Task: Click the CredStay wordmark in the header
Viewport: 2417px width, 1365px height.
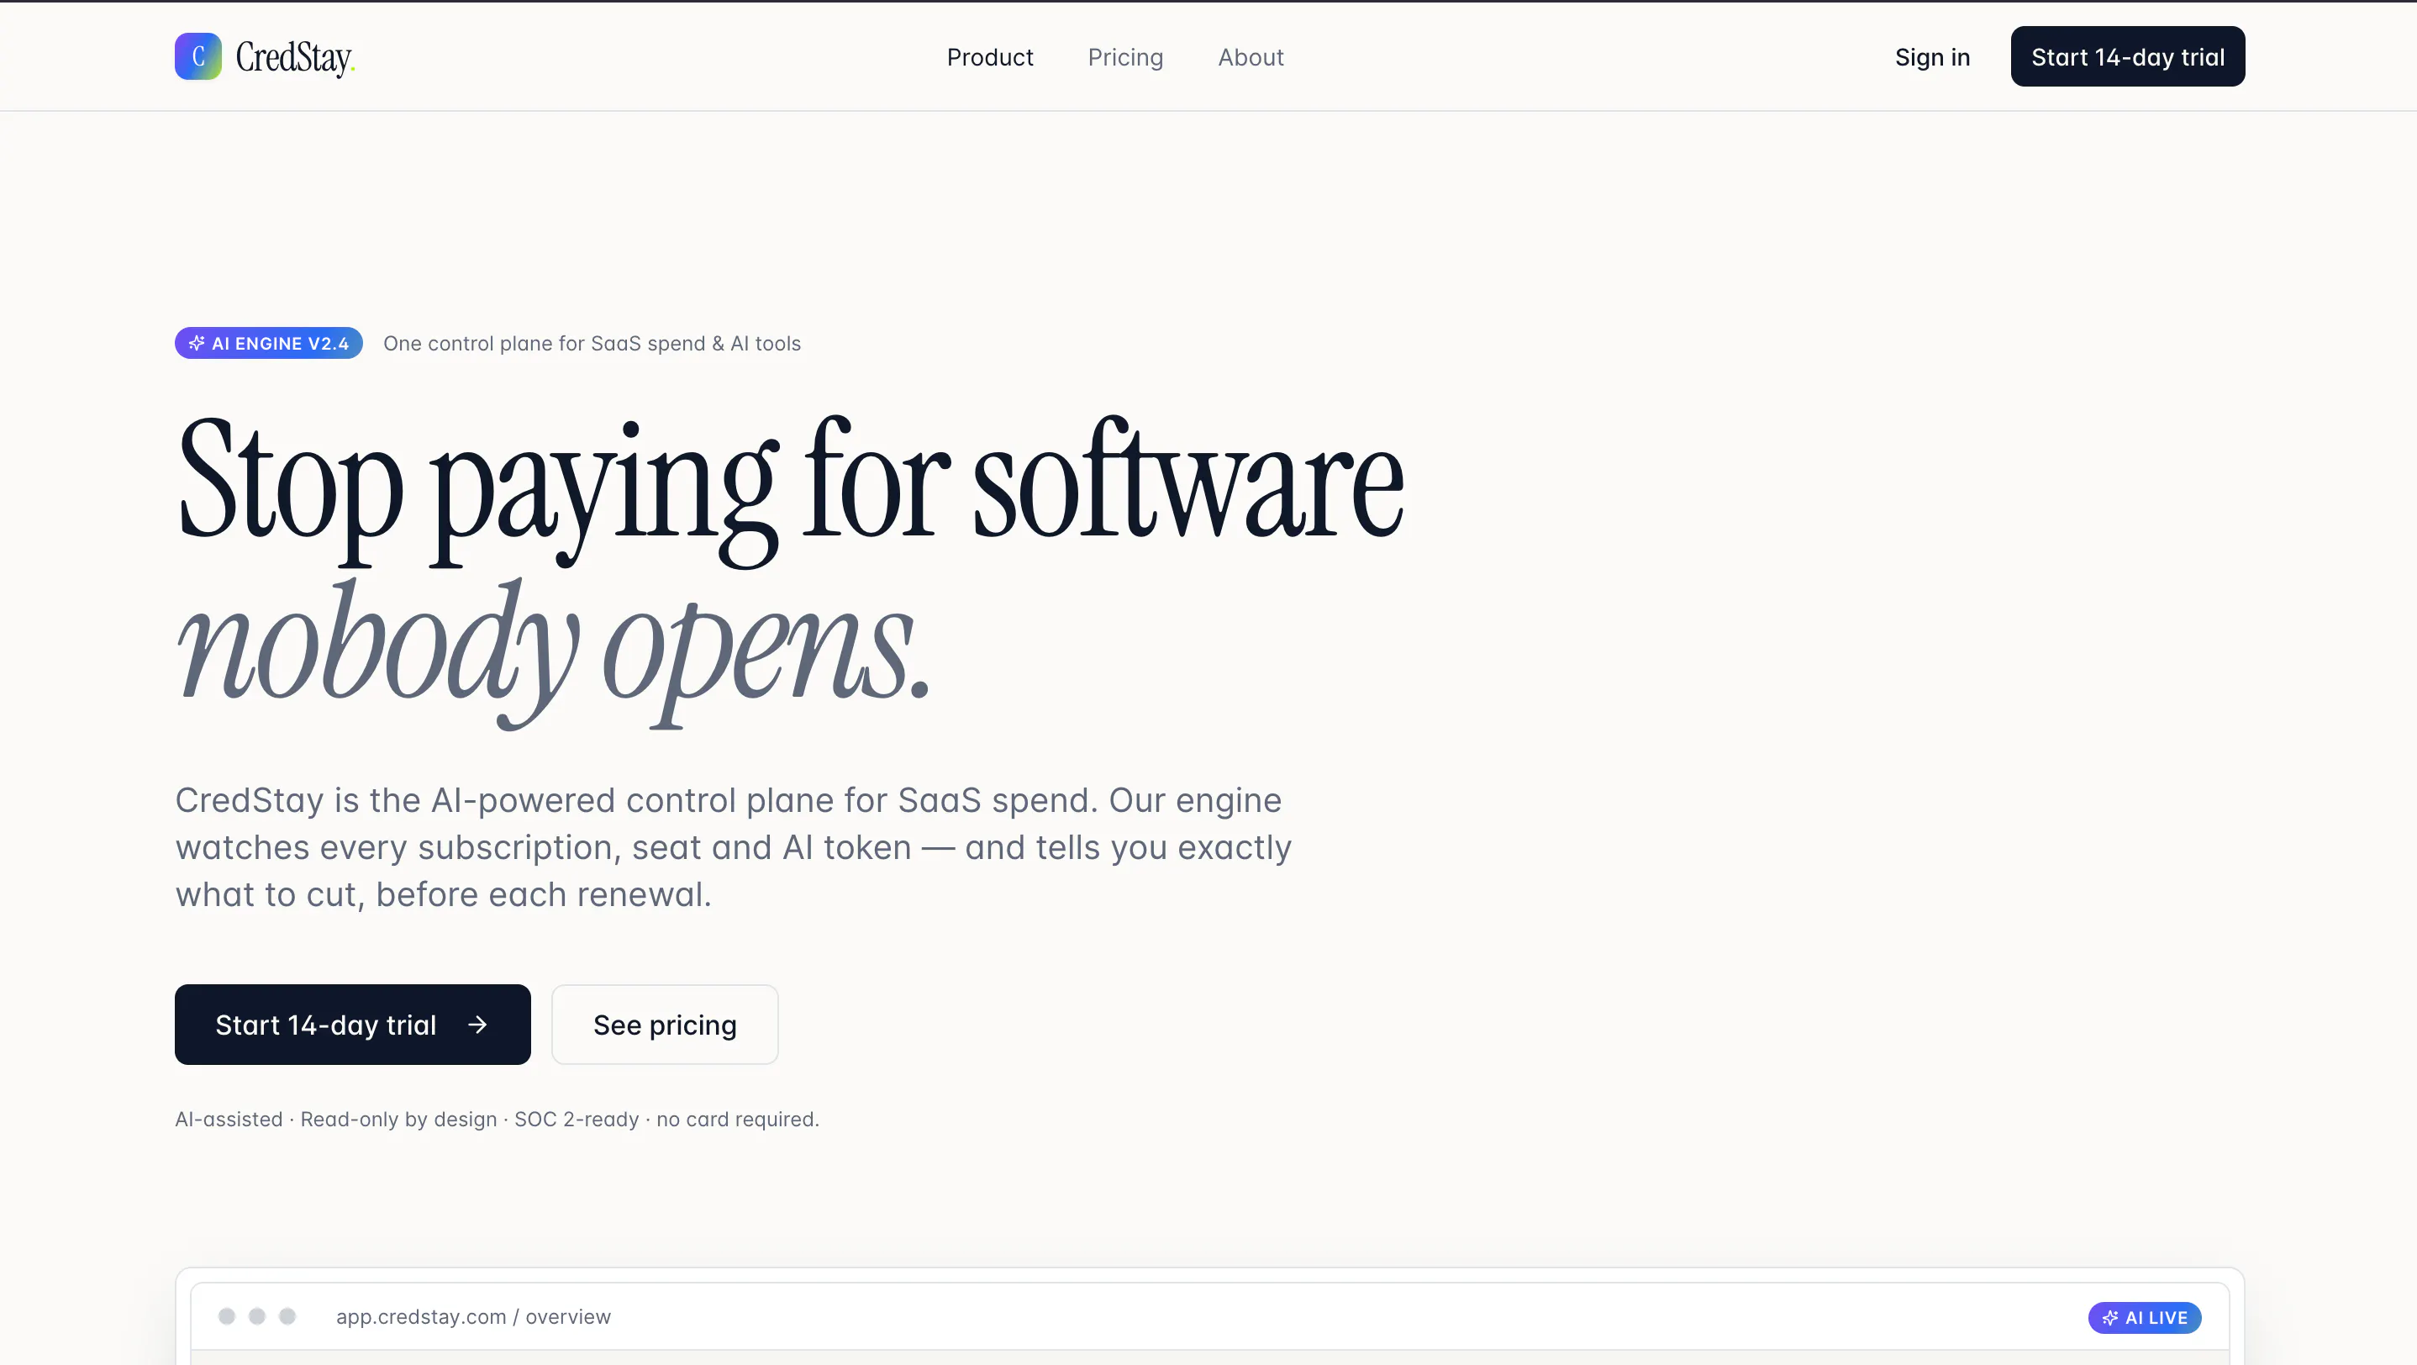Action: tap(295, 57)
